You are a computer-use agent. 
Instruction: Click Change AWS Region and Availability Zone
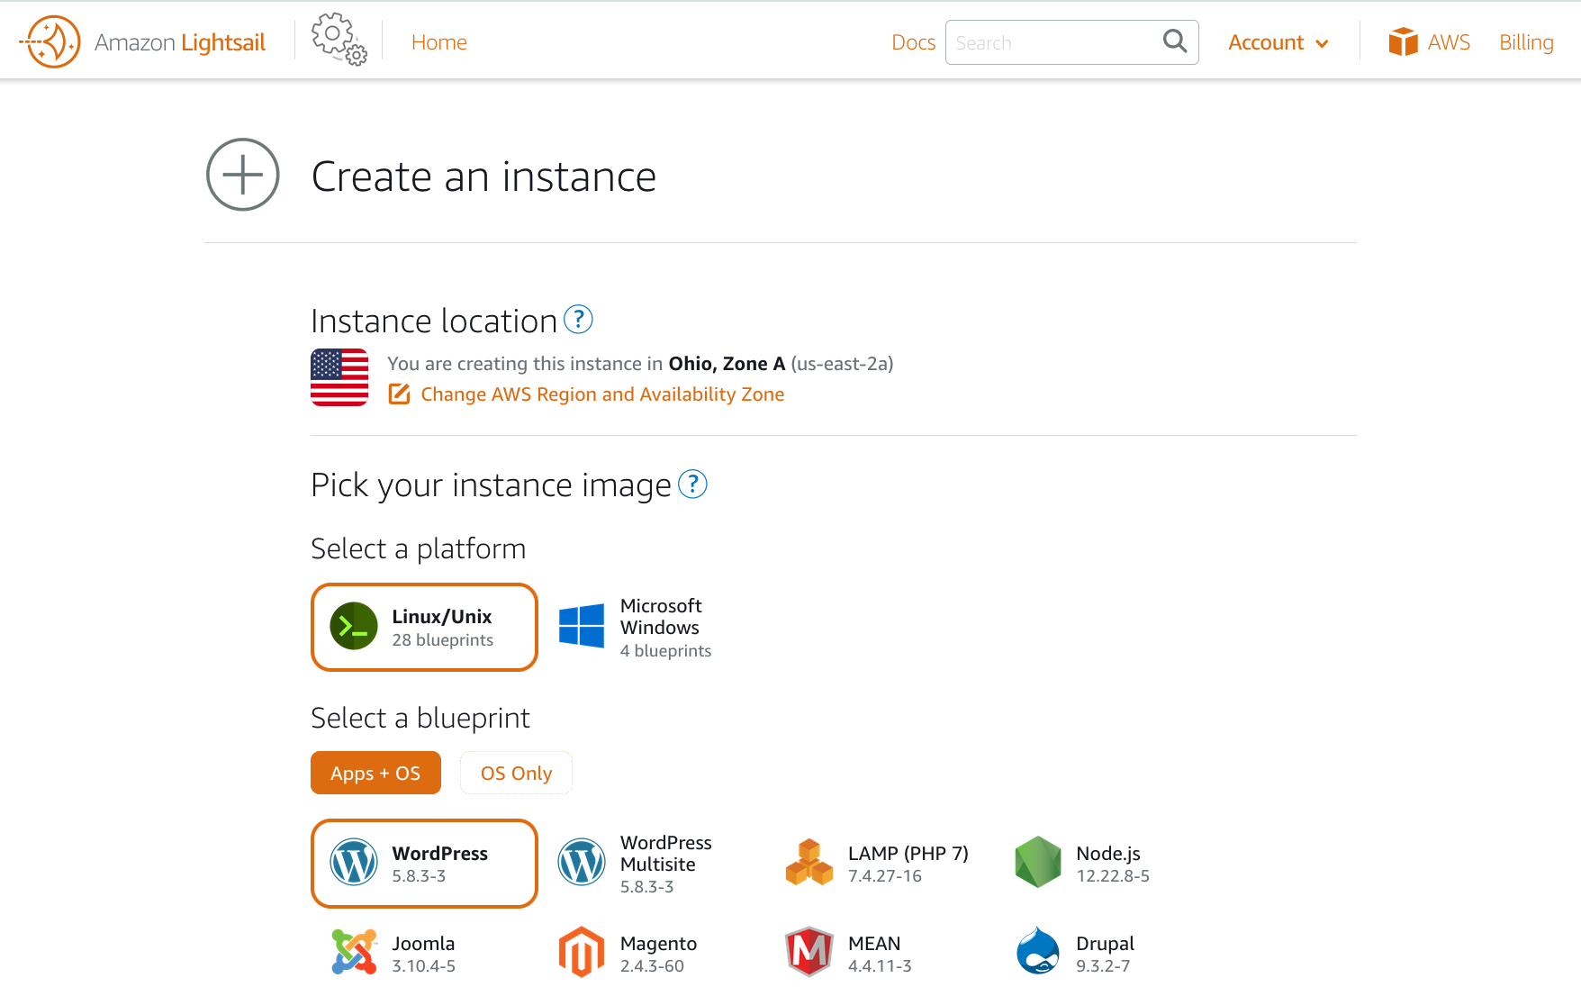(x=602, y=394)
